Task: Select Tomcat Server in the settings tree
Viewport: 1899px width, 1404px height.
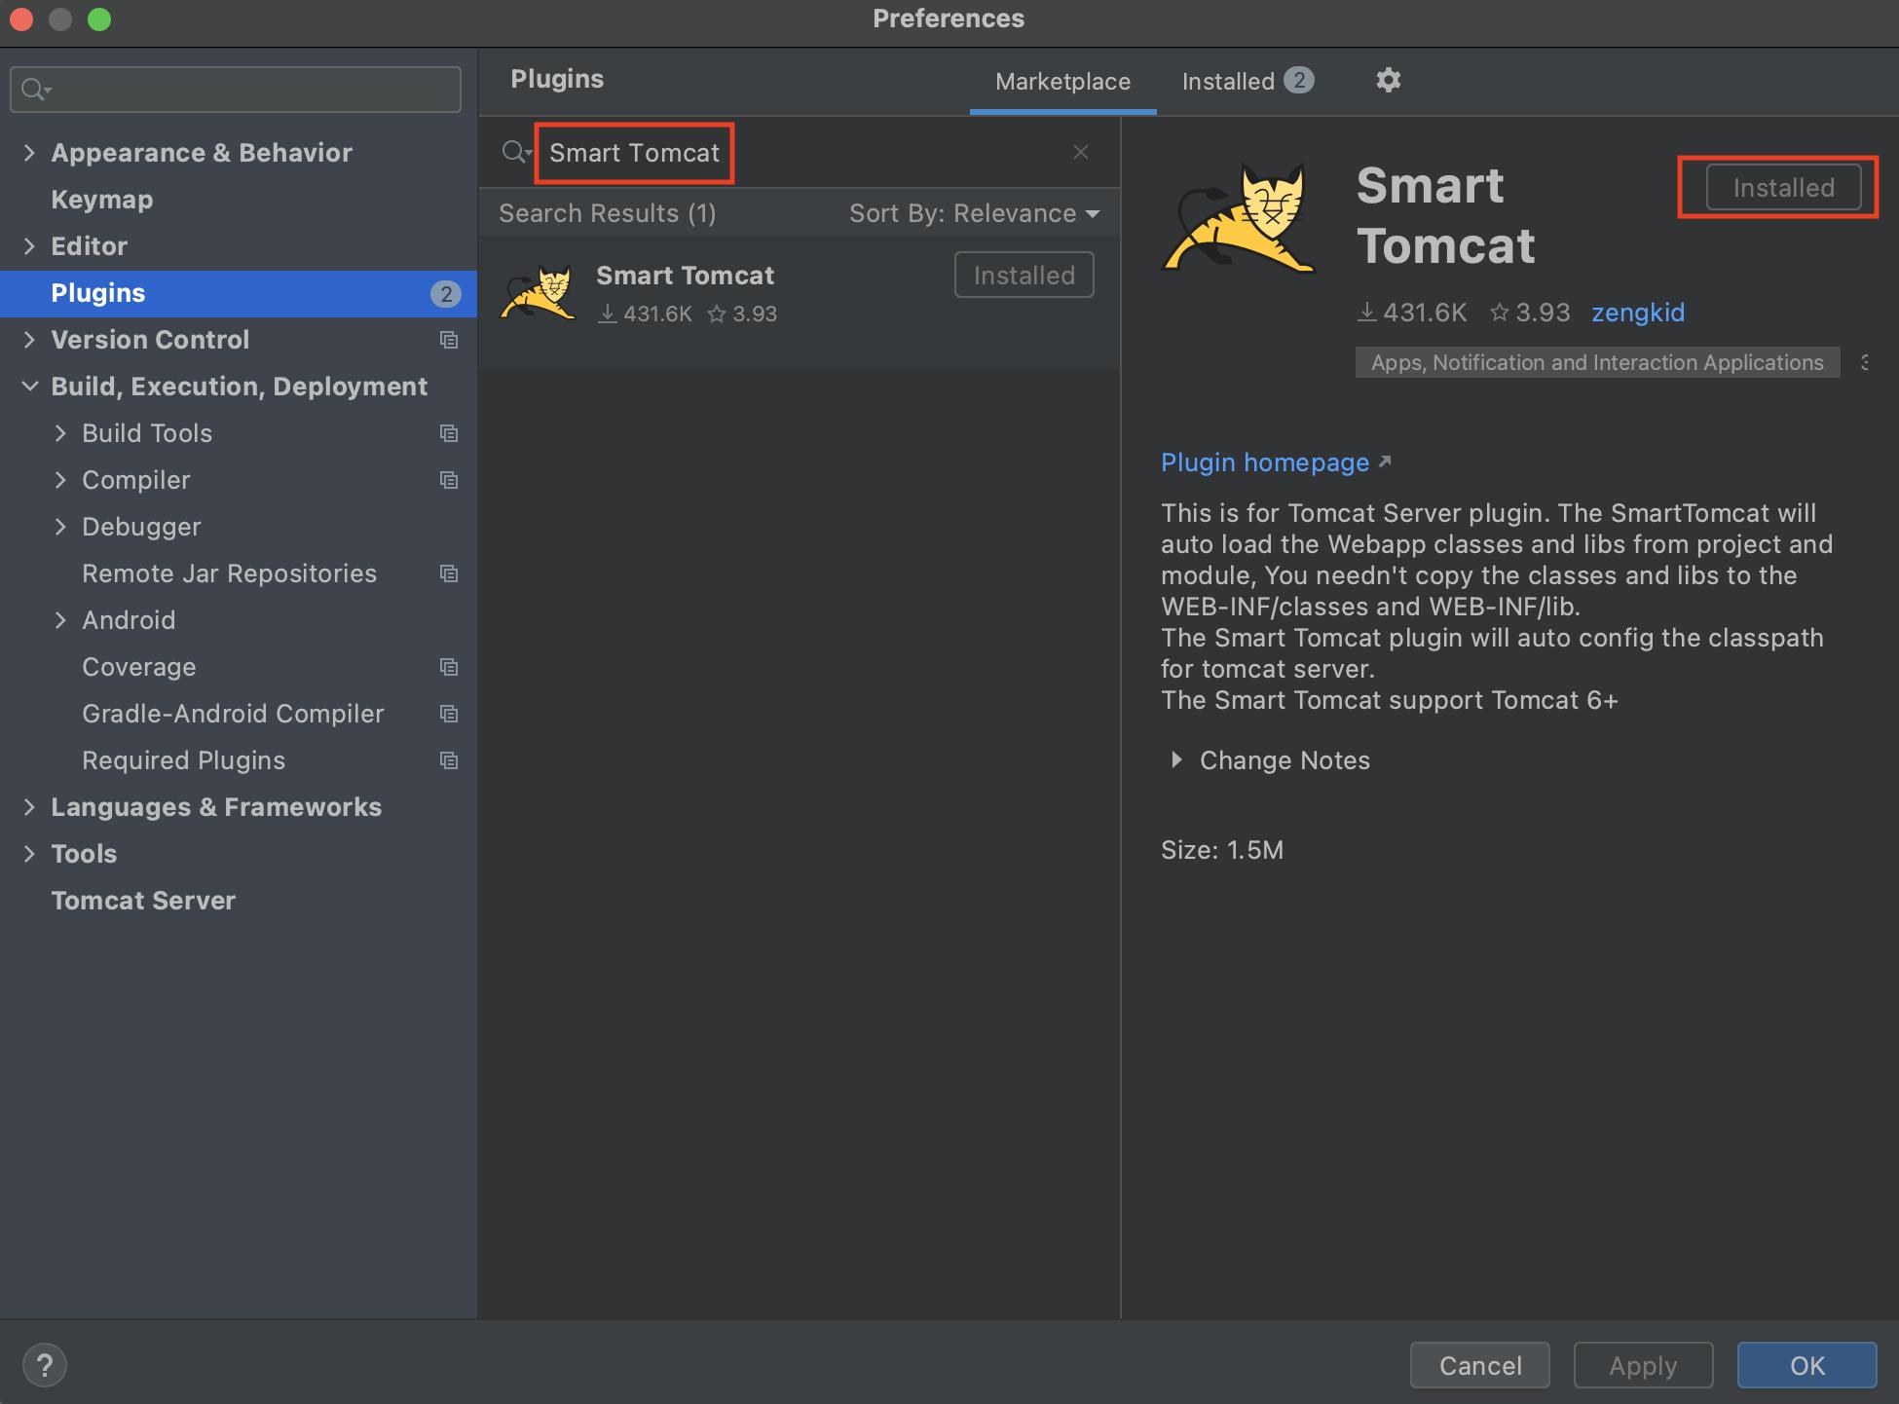Action: pyautogui.click(x=143, y=901)
